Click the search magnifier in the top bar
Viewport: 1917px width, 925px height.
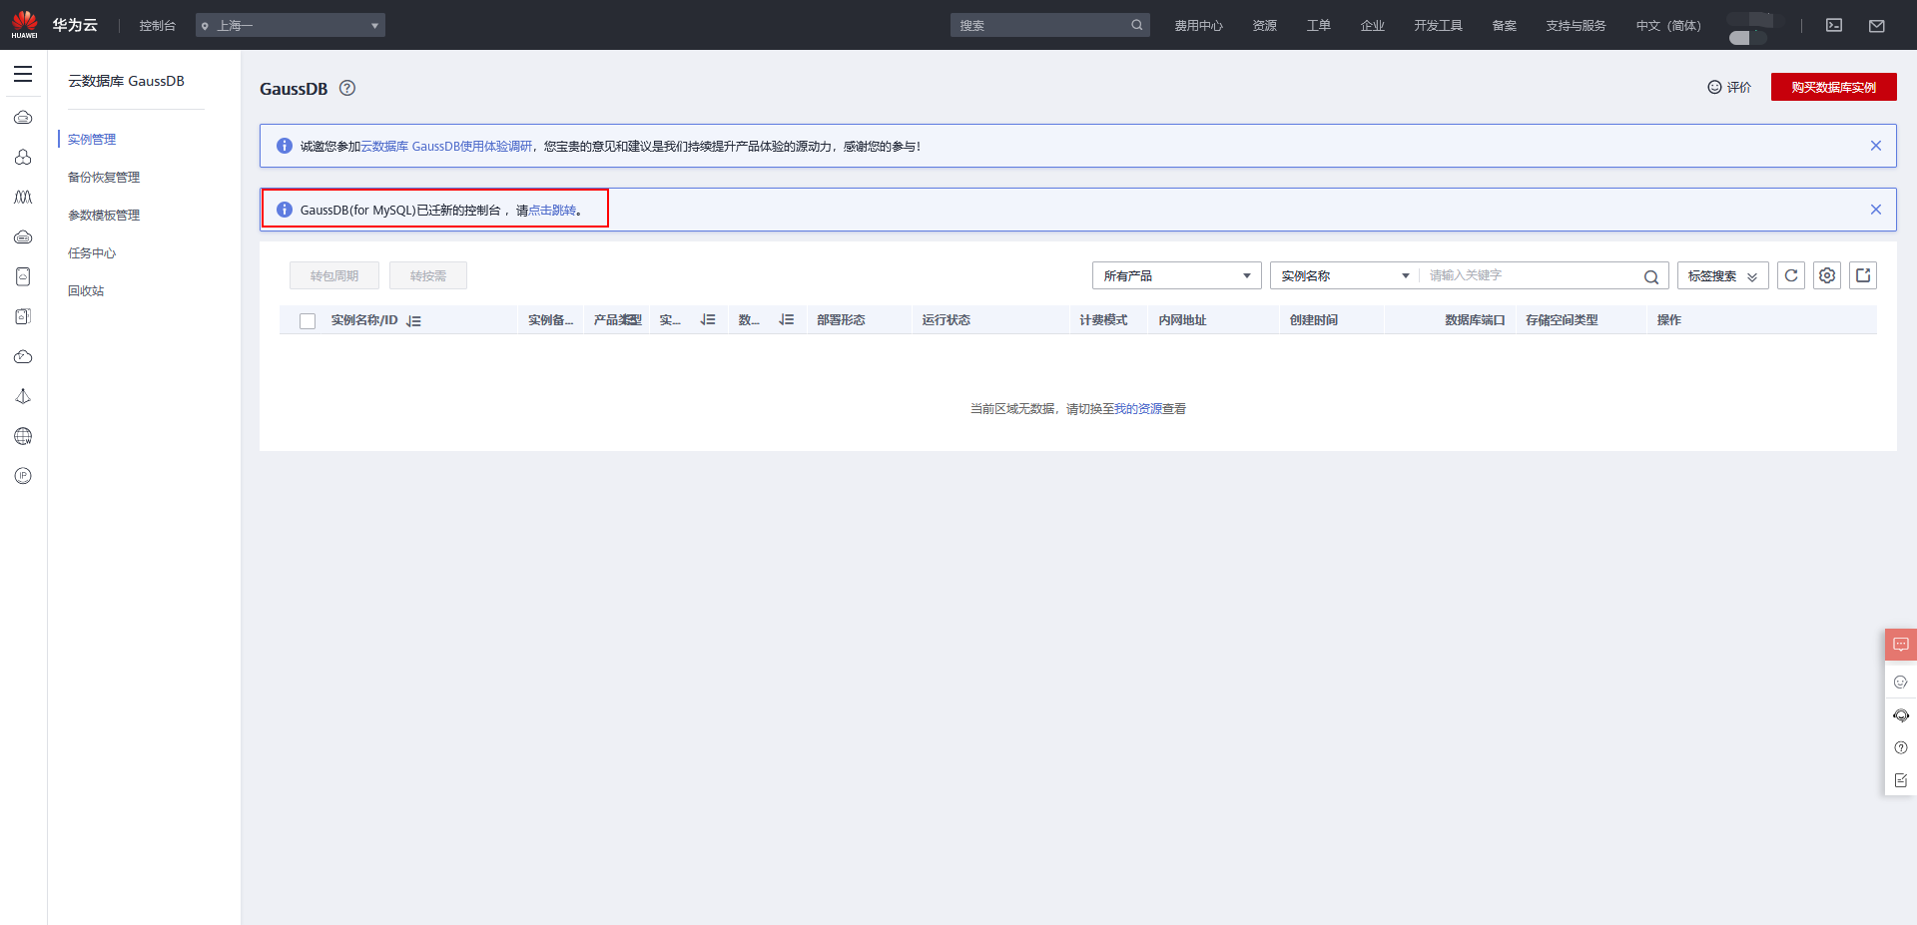tap(1137, 25)
